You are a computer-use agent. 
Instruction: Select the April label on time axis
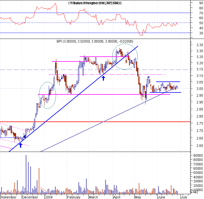coord(117,197)
